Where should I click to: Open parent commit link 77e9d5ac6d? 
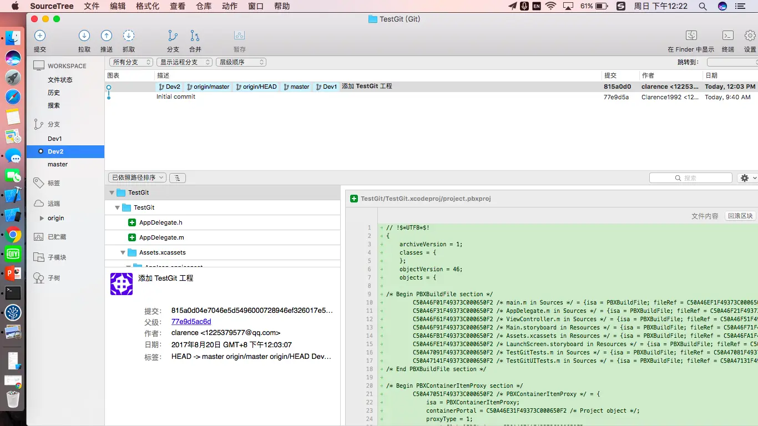(191, 322)
